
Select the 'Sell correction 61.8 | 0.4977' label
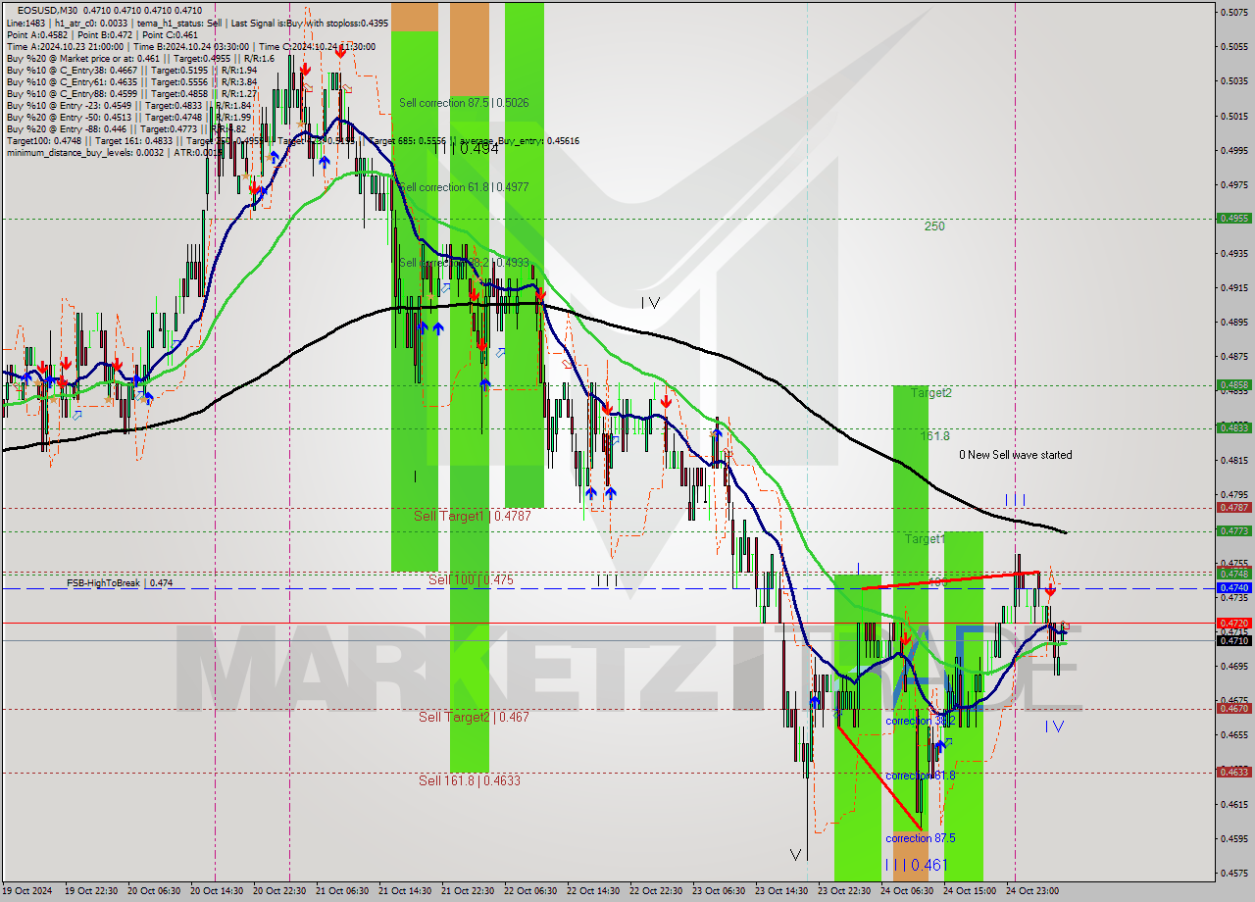coord(464,187)
